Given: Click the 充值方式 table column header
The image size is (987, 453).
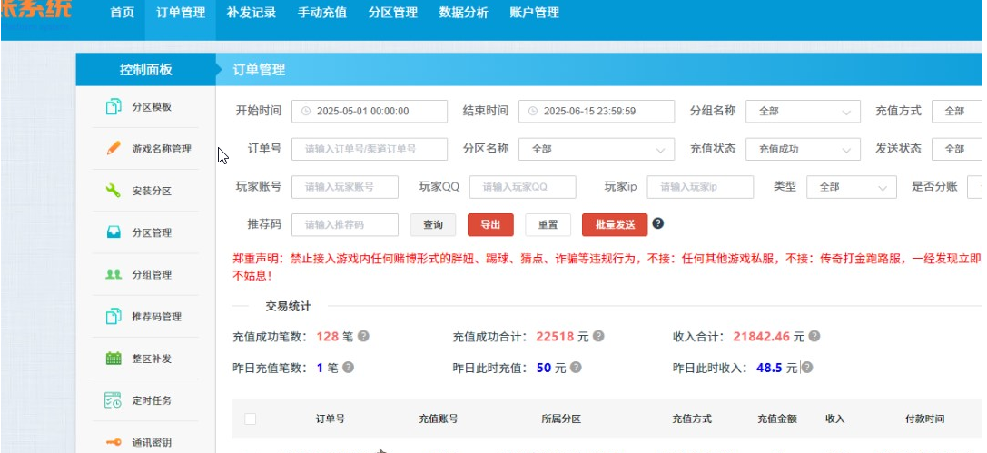Looking at the screenshot, I should 692,419.
